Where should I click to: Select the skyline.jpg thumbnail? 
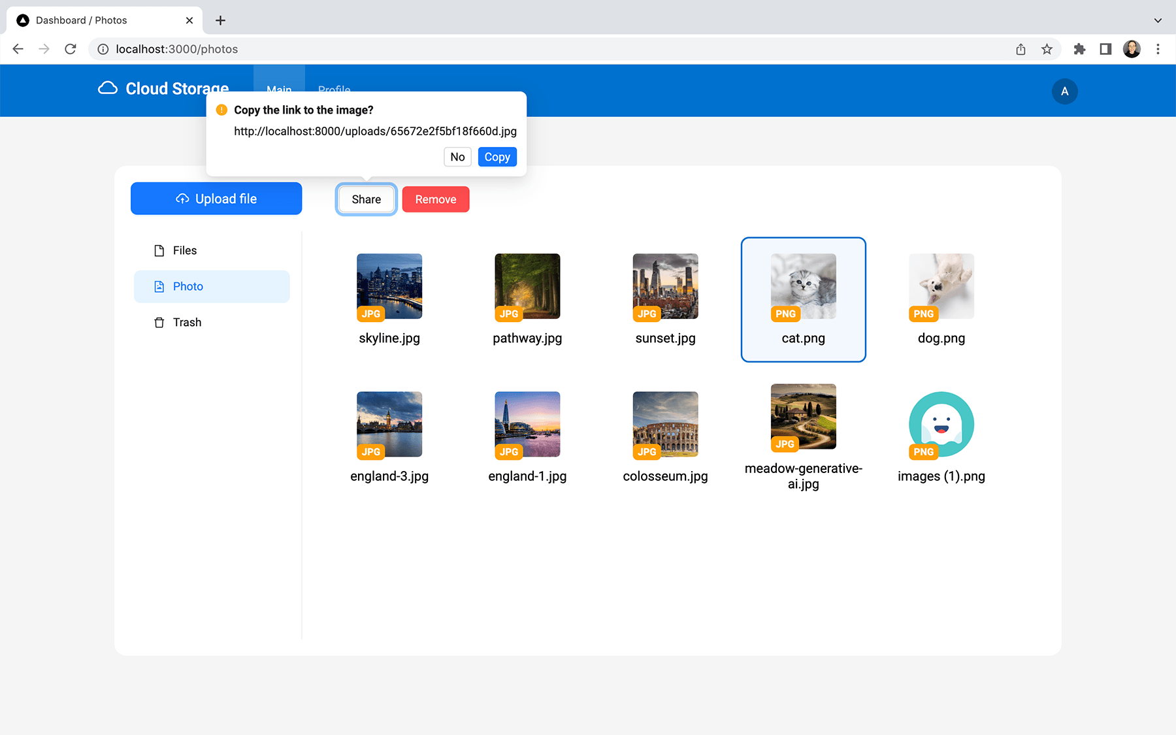coord(389,286)
